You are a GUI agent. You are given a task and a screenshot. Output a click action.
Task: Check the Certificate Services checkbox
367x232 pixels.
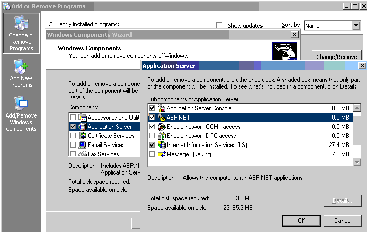pos(73,136)
